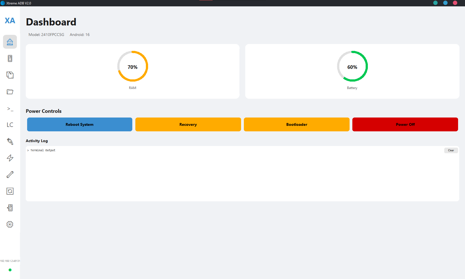The height and width of the screenshot is (279, 465).
Task: Open the screen sync tool
Action: pyautogui.click(x=10, y=191)
